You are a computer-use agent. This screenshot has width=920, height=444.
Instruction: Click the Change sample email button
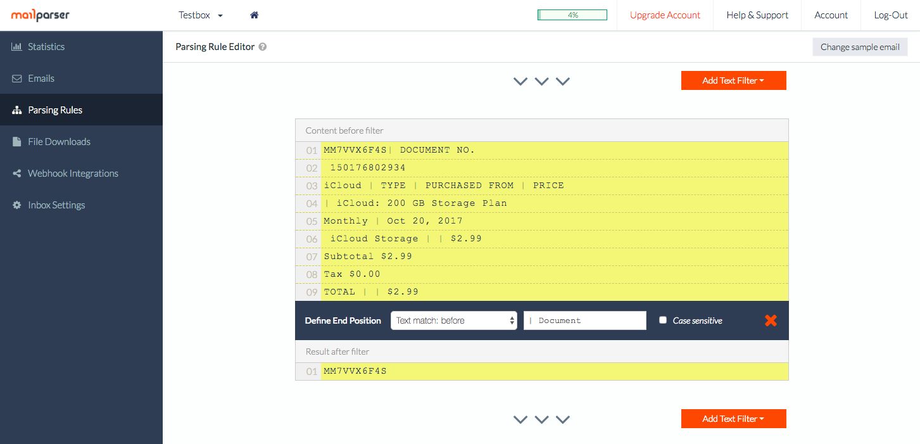[860, 47]
